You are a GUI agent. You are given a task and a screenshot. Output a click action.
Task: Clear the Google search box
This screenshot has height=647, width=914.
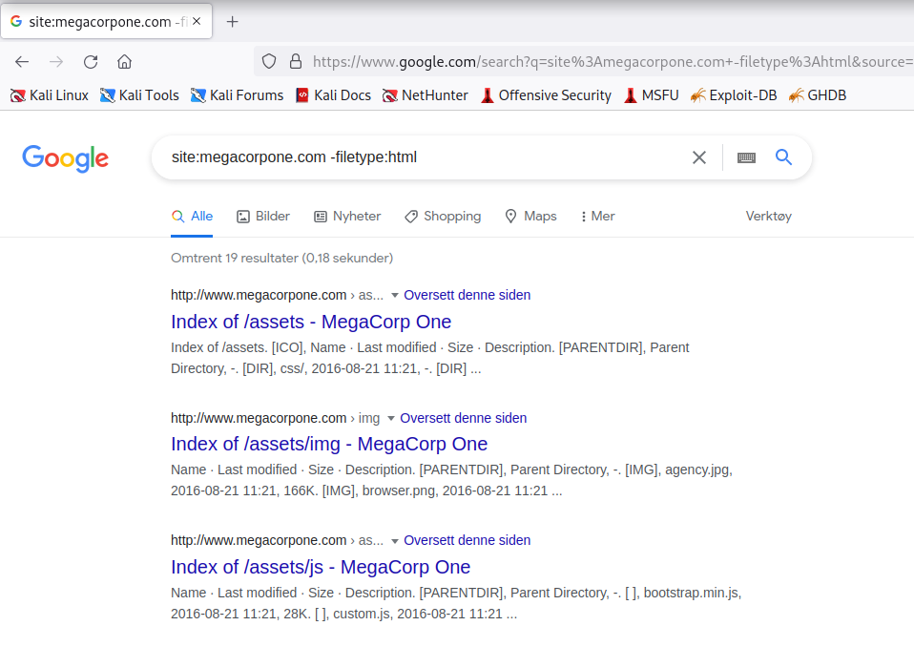pos(699,157)
